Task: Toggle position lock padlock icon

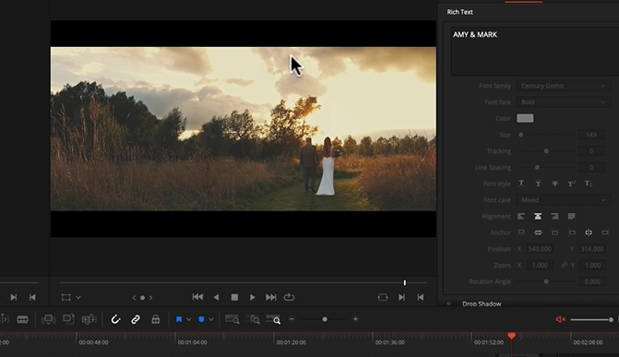Action: 156,319
